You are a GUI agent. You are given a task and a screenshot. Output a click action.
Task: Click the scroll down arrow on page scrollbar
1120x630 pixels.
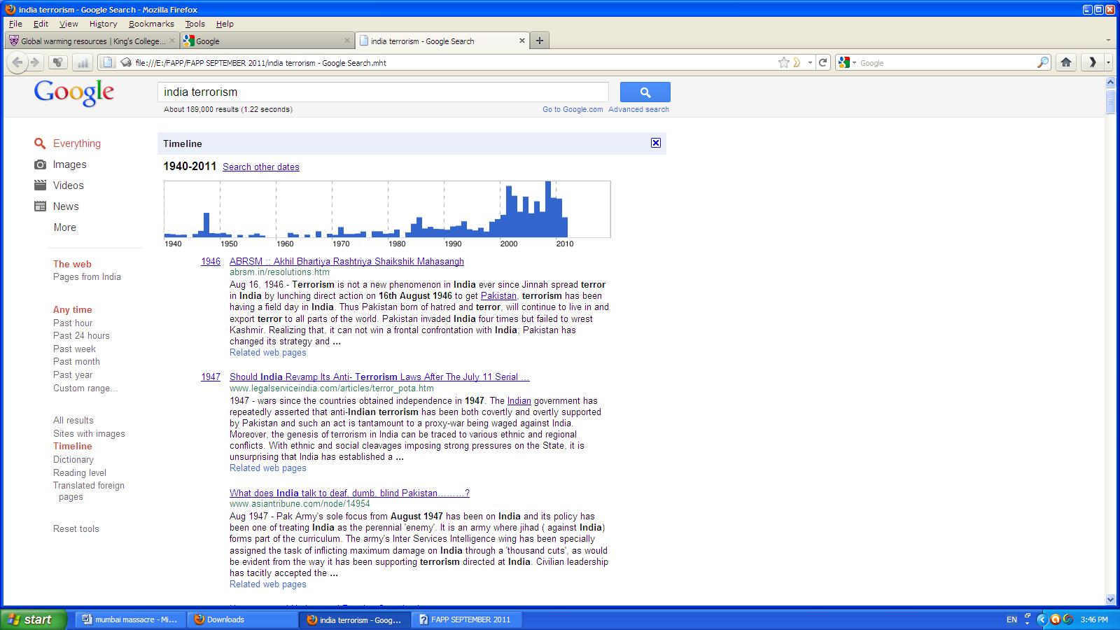point(1110,599)
